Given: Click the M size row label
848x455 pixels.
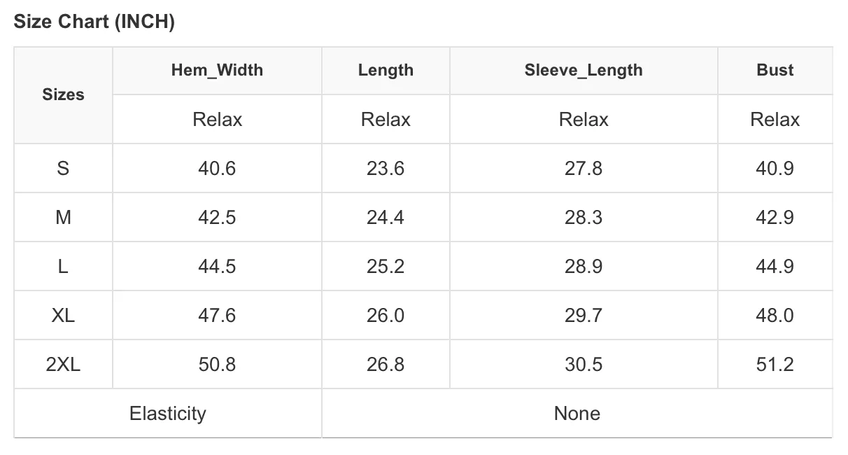Looking at the screenshot, I should tap(63, 218).
